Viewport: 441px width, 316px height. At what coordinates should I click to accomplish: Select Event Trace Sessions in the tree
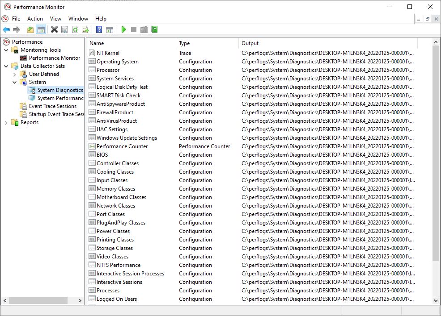pos(52,106)
